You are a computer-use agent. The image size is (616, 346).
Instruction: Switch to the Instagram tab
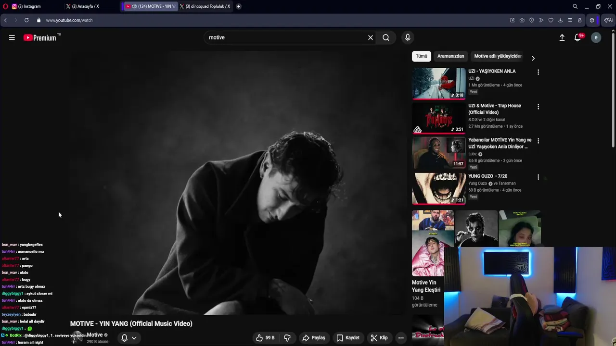point(30,6)
